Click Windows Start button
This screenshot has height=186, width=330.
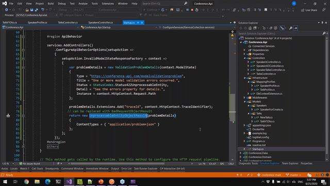coord(5,181)
